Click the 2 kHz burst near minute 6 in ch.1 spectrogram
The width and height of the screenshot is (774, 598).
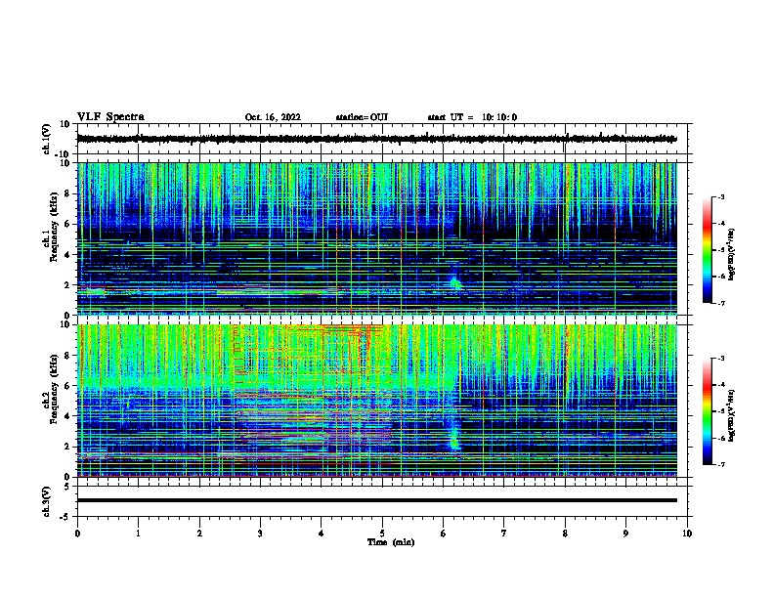(x=455, y=283)
